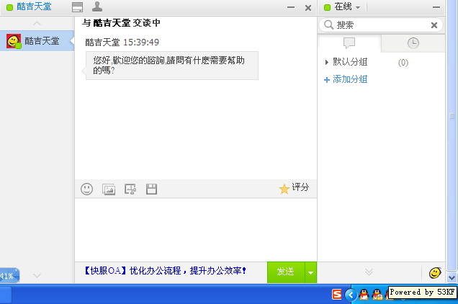Click the smiley avatar icon in contacts panel footer
This screenshot has width=458, height=304.
(x=435, y=273)
